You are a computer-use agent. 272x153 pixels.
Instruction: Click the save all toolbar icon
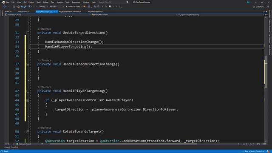(25, 7)
